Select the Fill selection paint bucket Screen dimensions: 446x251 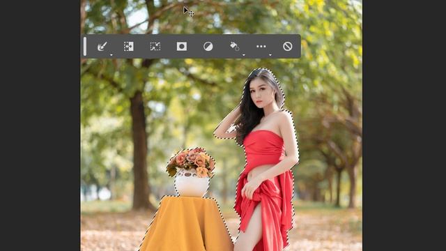[x=234, y=46]
